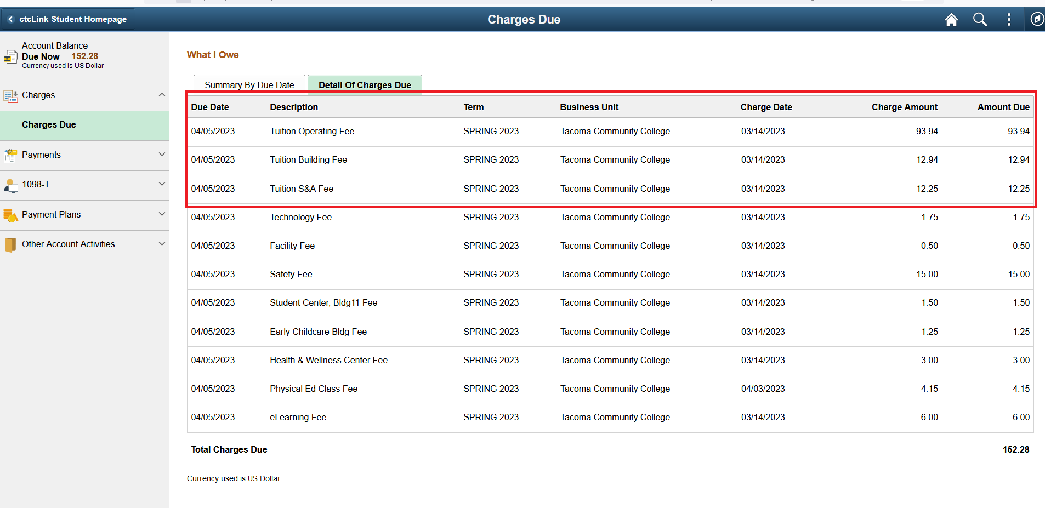This screenshot has width=1045, height=508.
Task: Select the Facility Fee row
Action: pos(610,246)
